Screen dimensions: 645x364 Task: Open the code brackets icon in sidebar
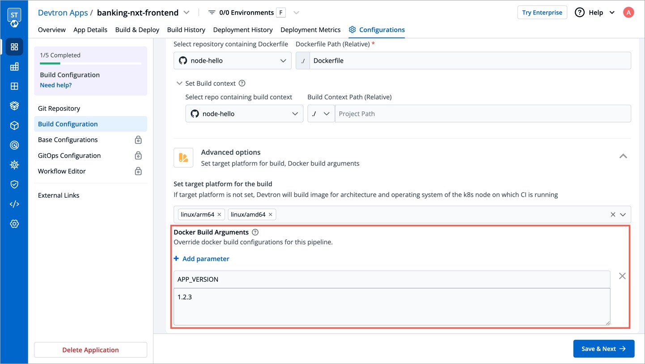click(x=14, y=204)
